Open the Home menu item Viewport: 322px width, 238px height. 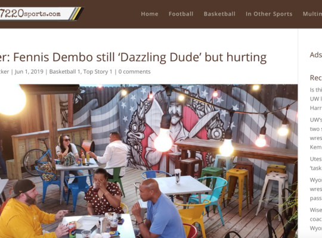(150, 14)
